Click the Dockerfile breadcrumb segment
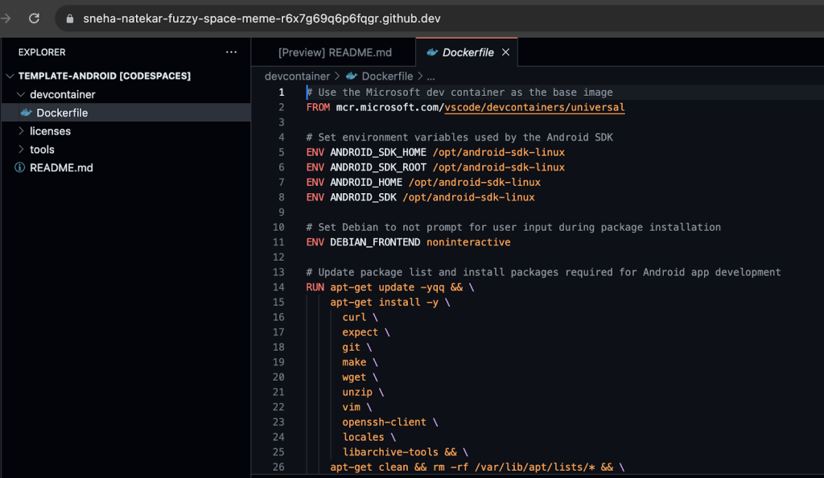 click(386, 76)
